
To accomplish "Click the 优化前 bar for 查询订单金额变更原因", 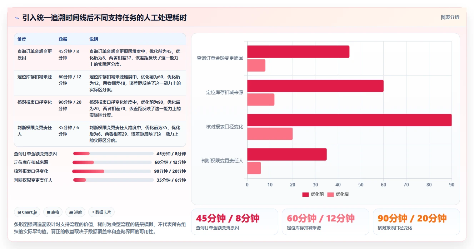I will (298, 52).
